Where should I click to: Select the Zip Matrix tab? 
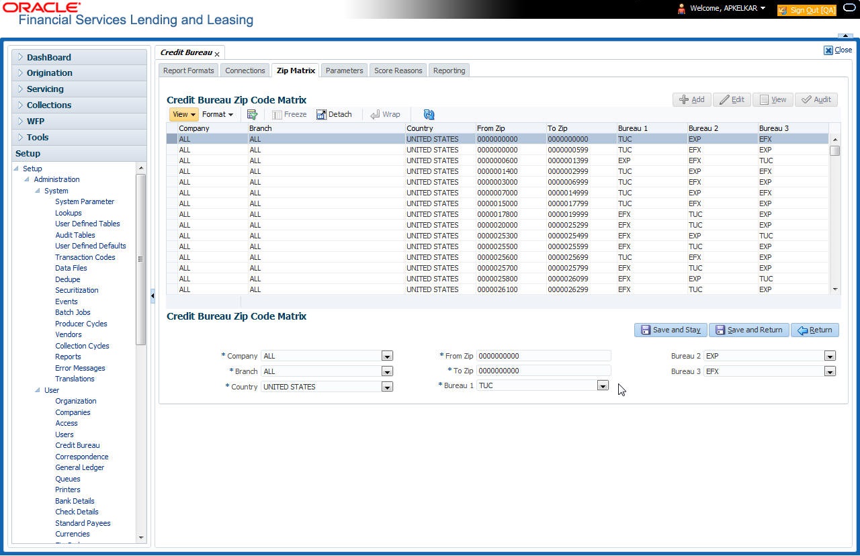click(296, 71)
